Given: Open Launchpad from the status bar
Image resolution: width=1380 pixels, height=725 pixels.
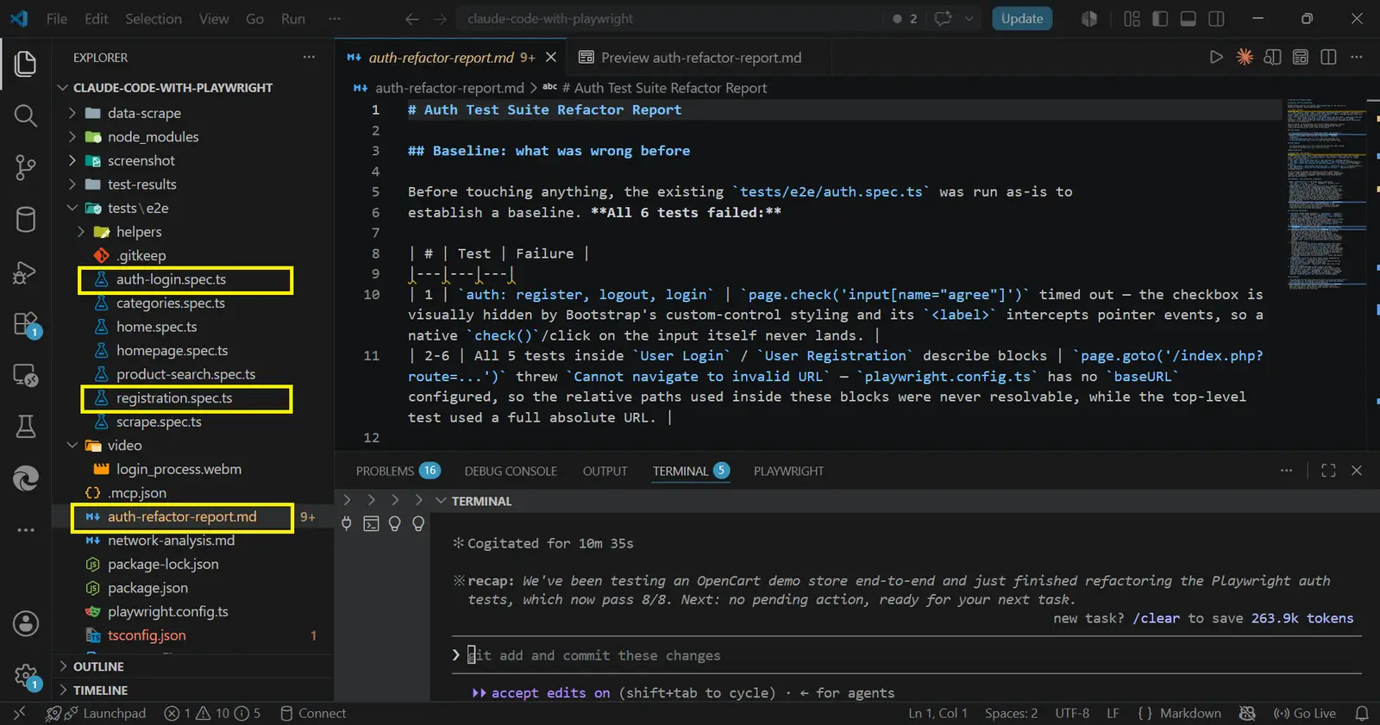Looking at the screenshot, I should (x=105, y=714).
